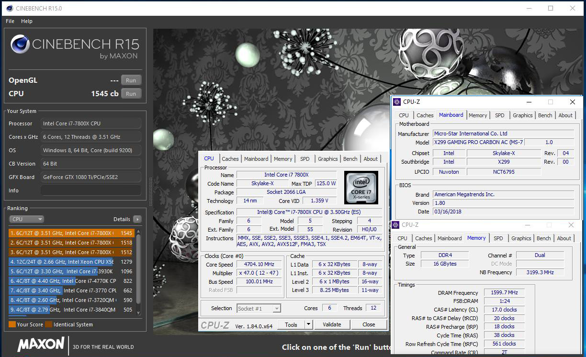Click the MAXON logo at bottom left
The width and height of the screenshot is (586, 357).
(x=41, y=344)
